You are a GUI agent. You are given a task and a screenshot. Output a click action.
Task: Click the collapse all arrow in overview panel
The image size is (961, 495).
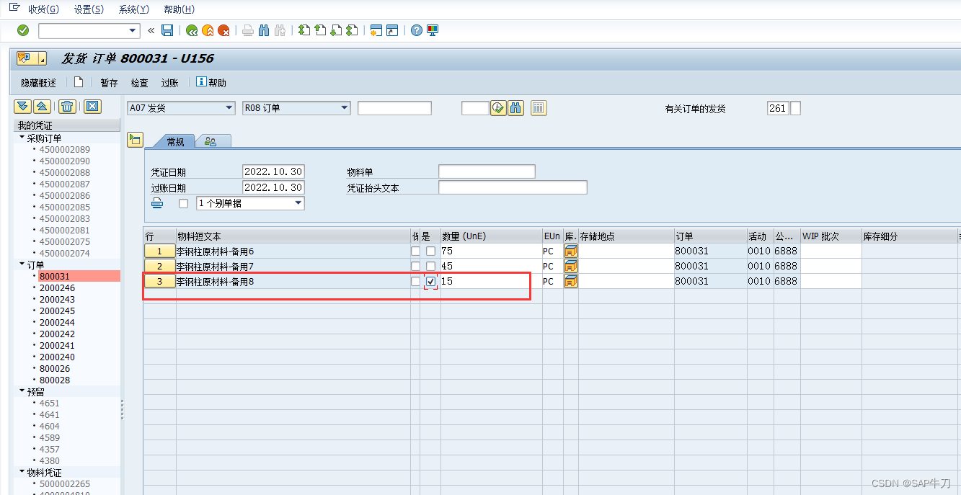43,107
